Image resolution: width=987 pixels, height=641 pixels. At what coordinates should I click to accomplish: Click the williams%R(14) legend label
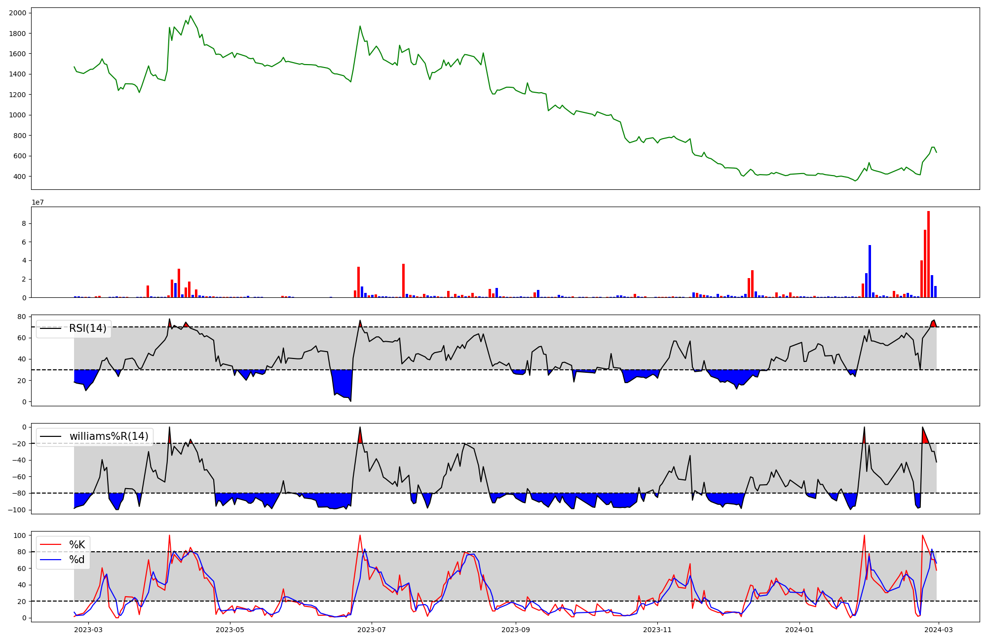(109, 436)
